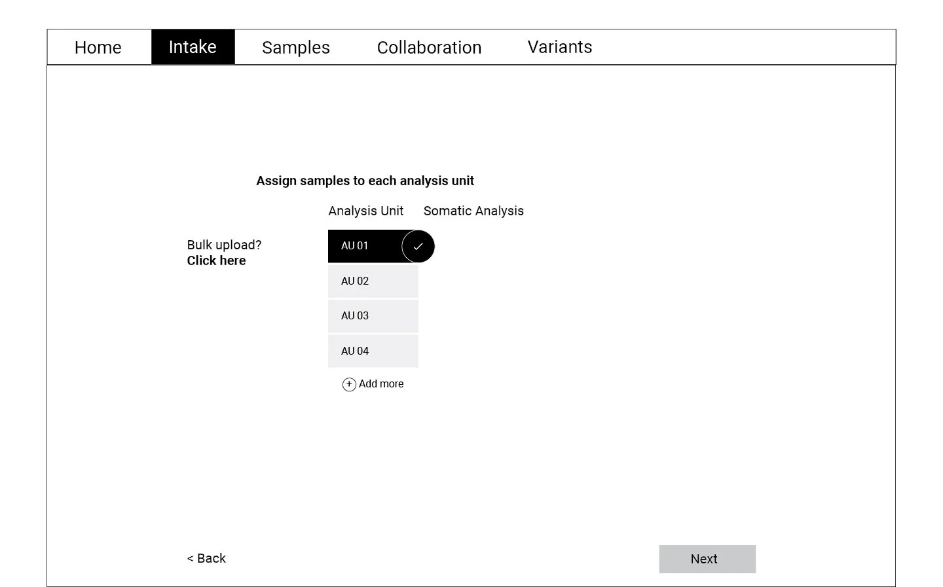The image size is (943, 587).
Task: Click the Assign samples heading text
Action: point(365,181)
